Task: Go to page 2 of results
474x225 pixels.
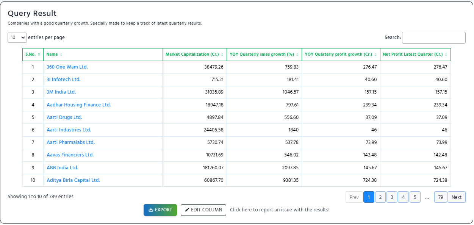Action: [380, 197]
